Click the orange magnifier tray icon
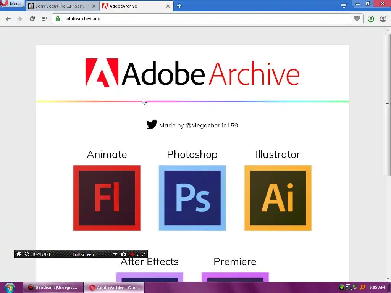 362,287
